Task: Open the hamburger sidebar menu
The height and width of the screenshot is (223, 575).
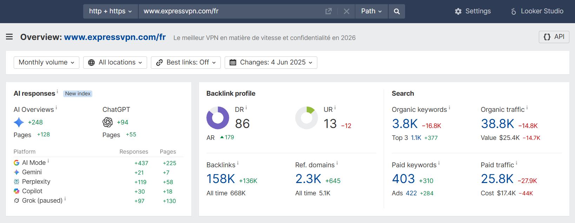Action: click(9, 37)
